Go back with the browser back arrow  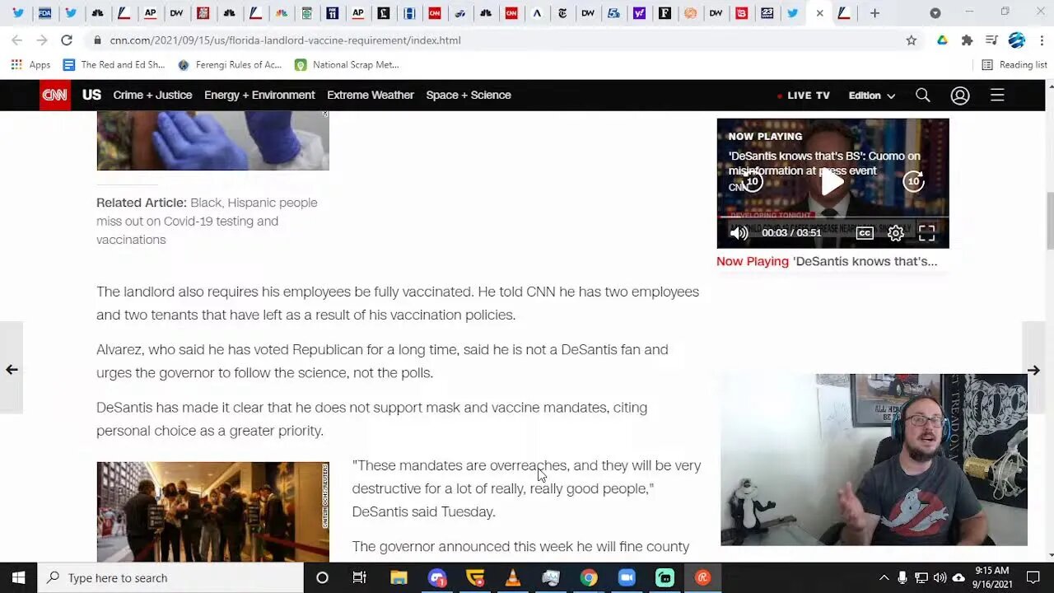17,40
